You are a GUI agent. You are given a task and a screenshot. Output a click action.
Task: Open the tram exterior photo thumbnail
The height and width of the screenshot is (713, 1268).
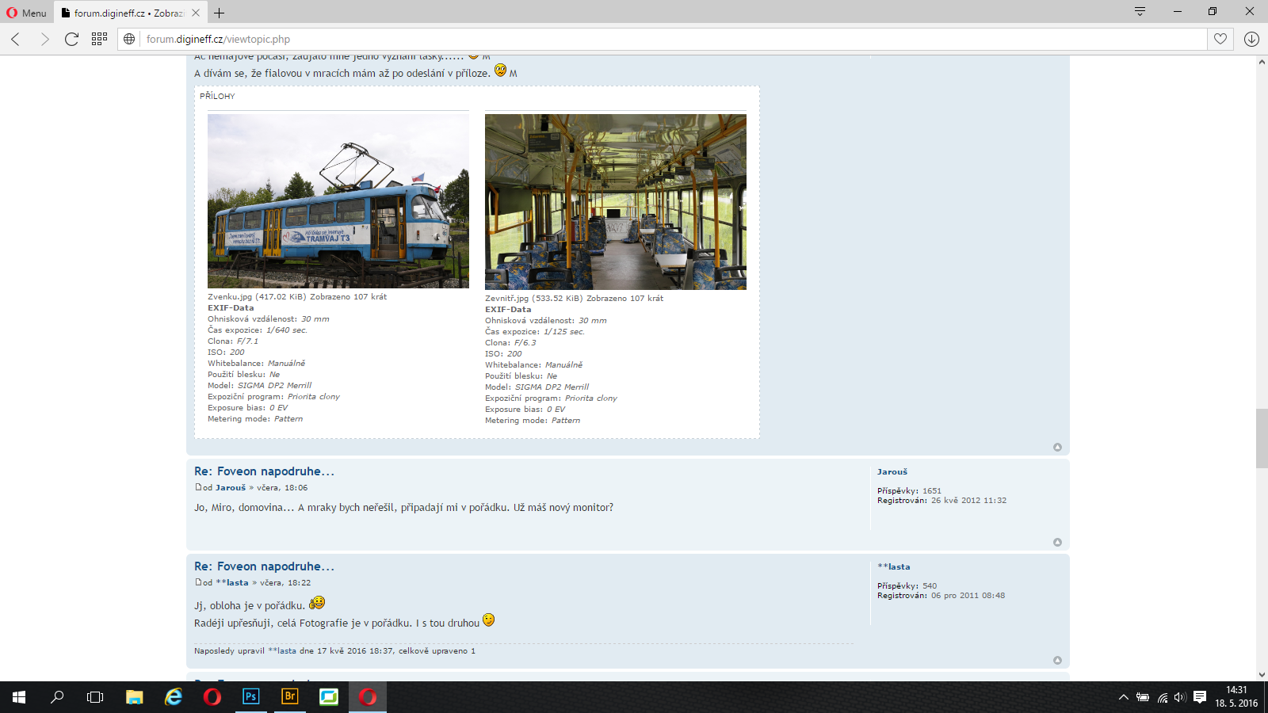pyautogui.click(x=338, y=201)
